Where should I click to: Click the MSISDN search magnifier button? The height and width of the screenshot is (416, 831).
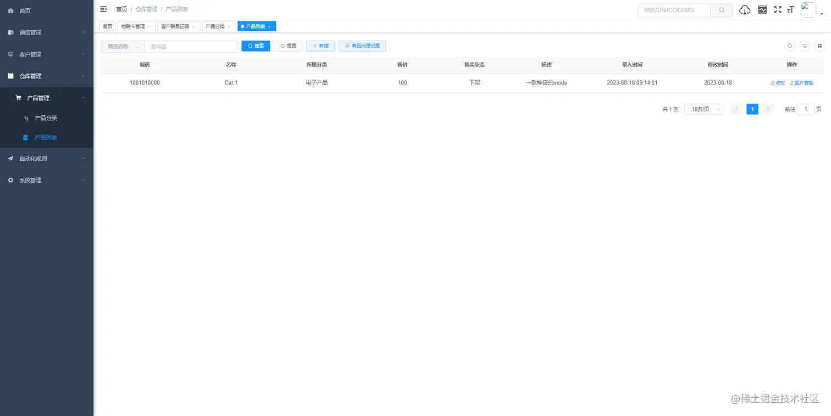[x=721, y=10]
